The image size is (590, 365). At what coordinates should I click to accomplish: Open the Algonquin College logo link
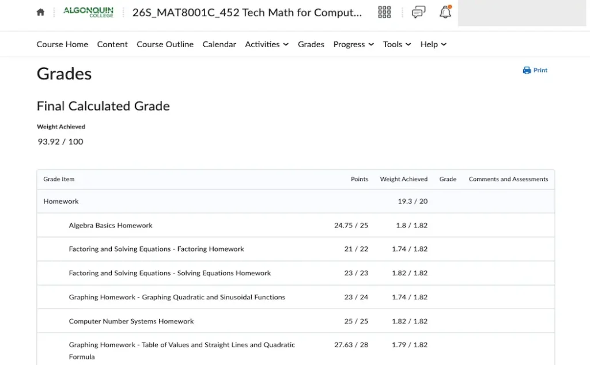tap(88, 12)
